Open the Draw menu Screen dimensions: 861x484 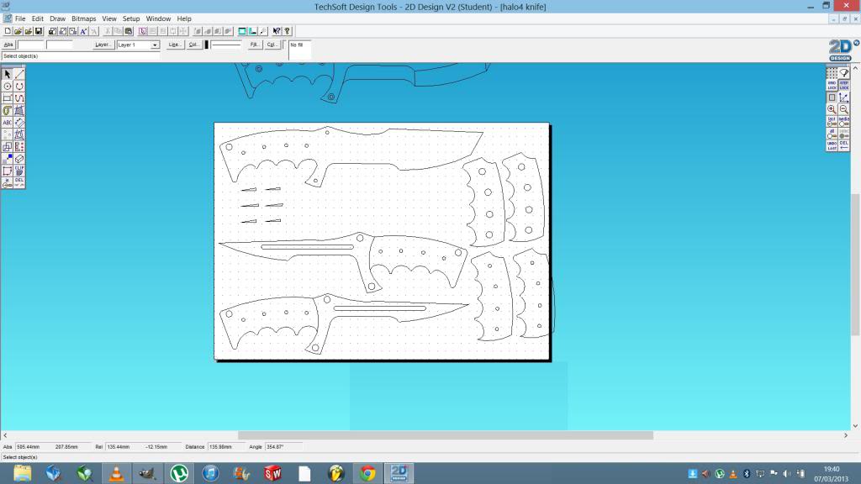pos(57,18)
